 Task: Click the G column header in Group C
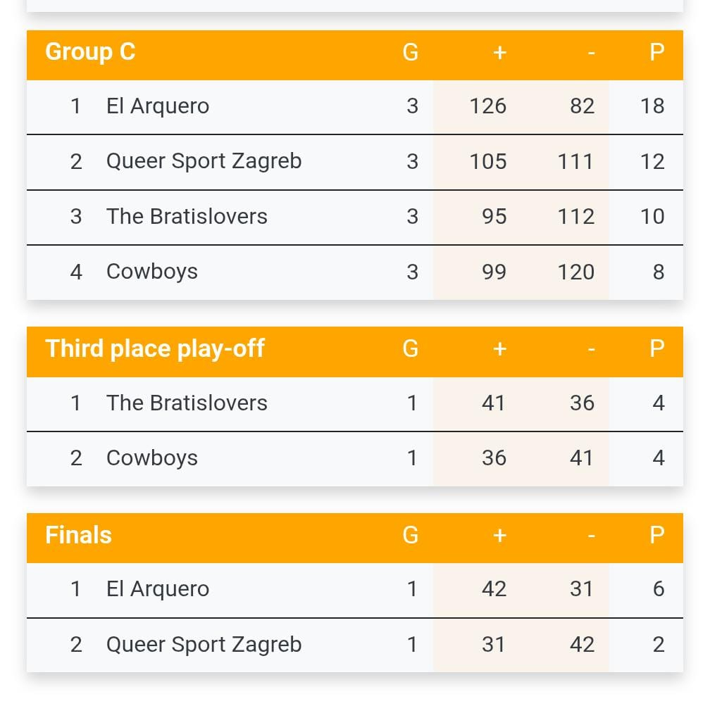[x=411, y=52]
